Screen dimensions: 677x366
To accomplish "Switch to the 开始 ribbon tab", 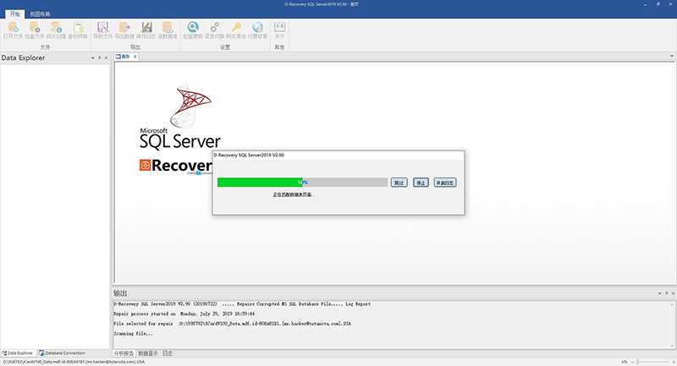I will click(x=14, y=14).
